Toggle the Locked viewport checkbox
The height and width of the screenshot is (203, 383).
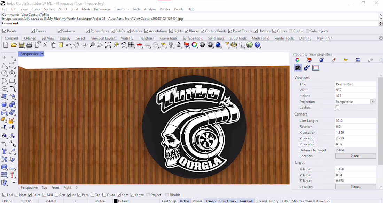point(337,108)
